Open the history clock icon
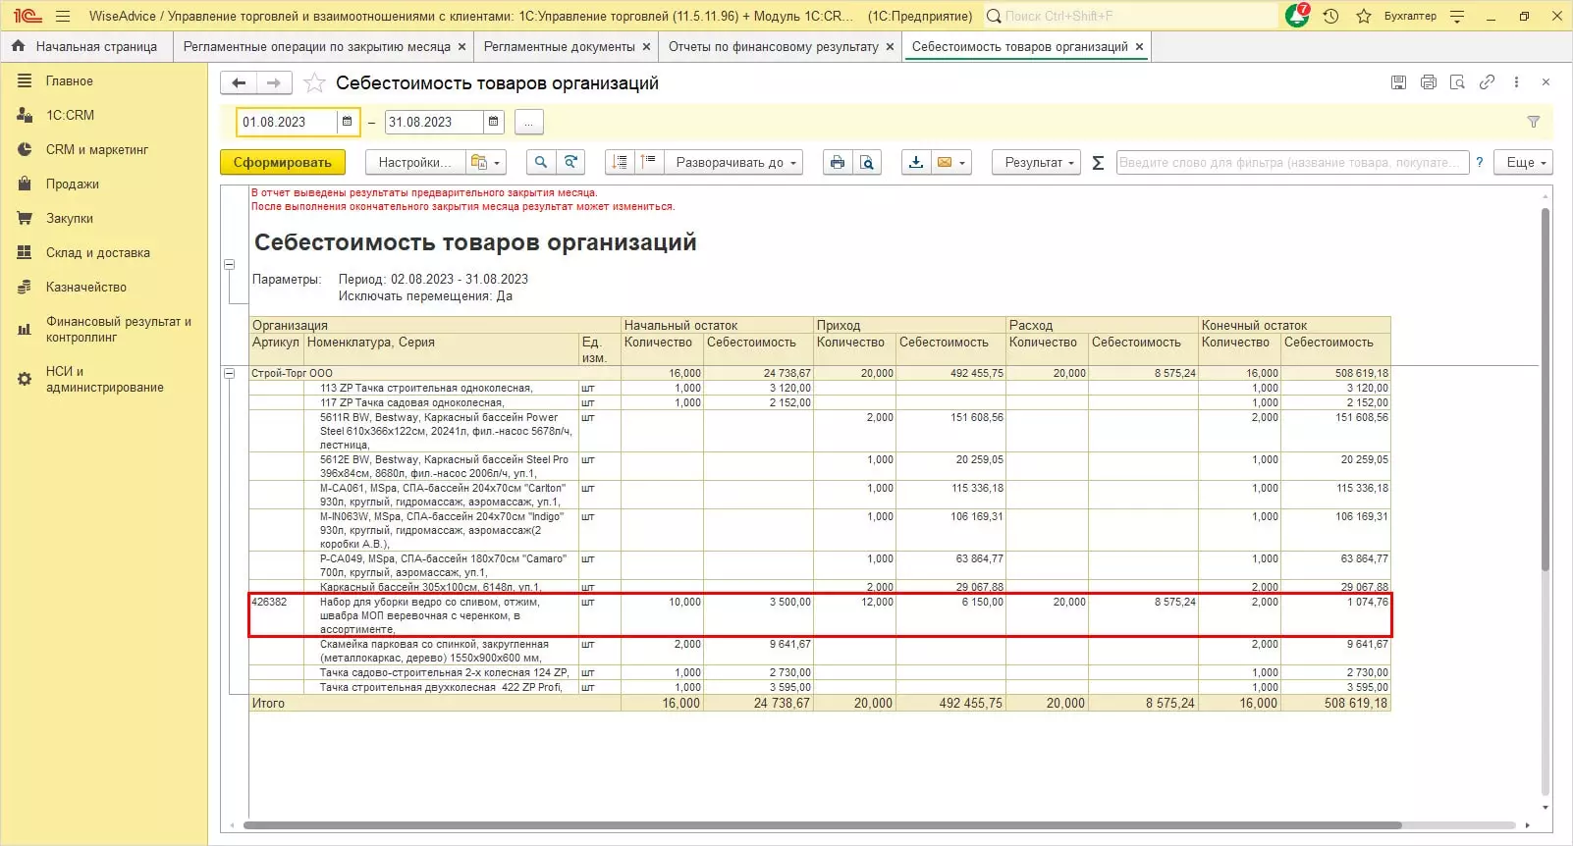 pyautogui.click(x=1330, y=17)
